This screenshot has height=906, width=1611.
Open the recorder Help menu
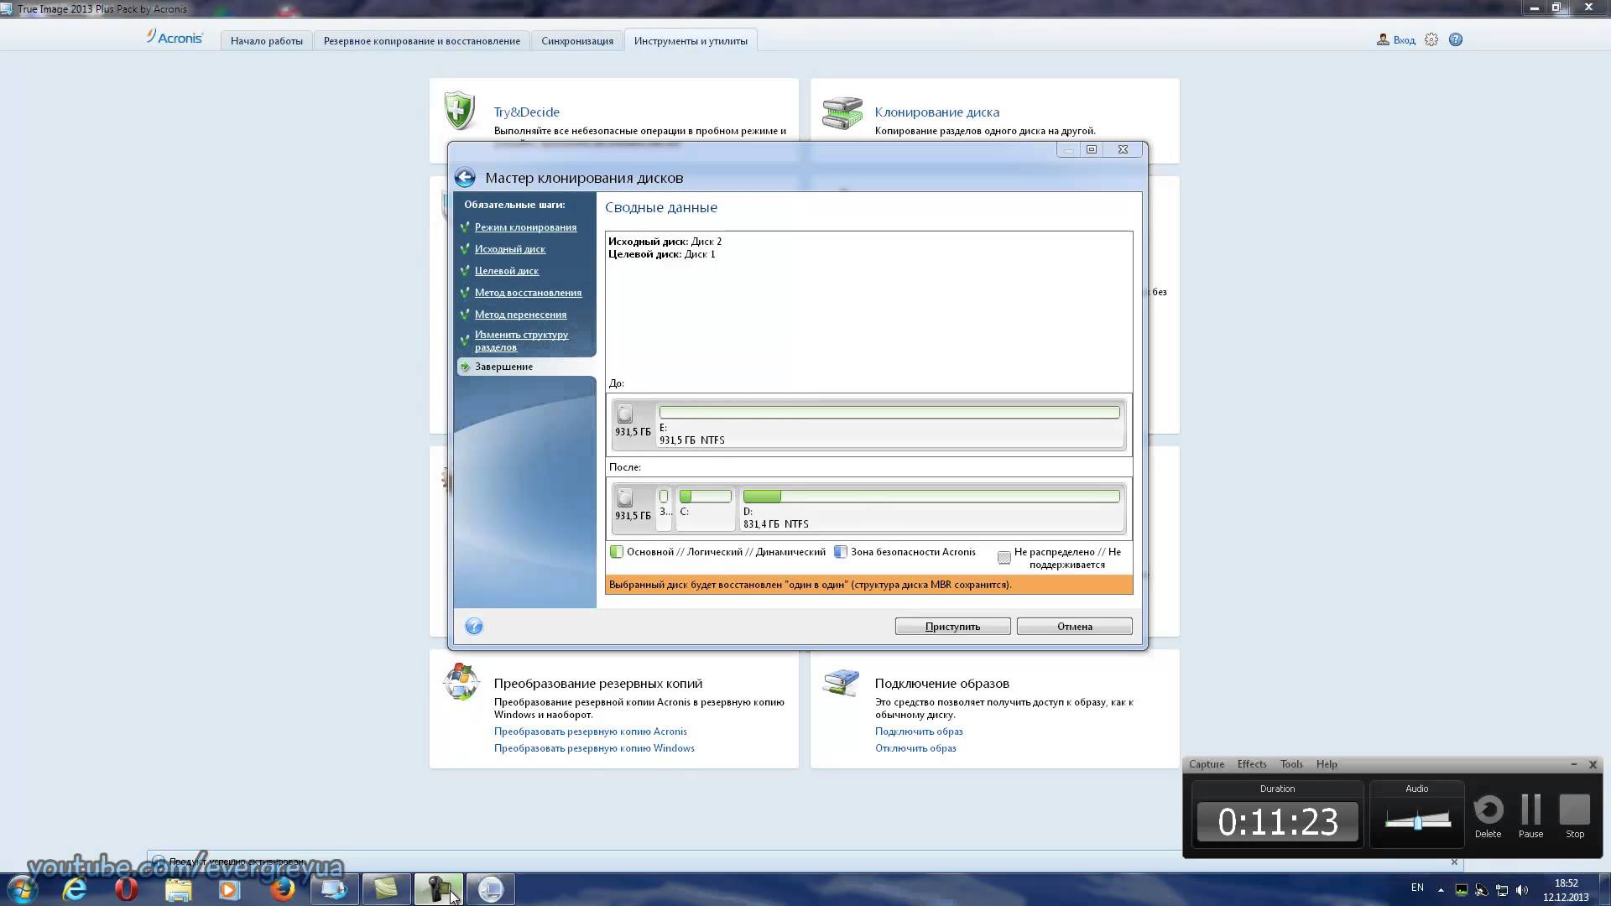[x=1327, y=764]
